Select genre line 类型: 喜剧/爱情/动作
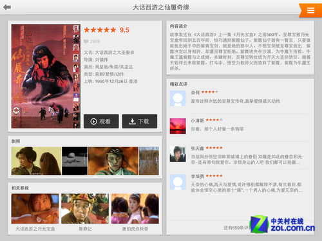This screenshot has height=241, width=322. [x=104, y=74]
